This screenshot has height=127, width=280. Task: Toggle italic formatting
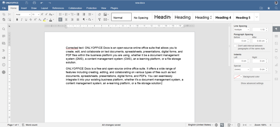(x=21, y=19)
